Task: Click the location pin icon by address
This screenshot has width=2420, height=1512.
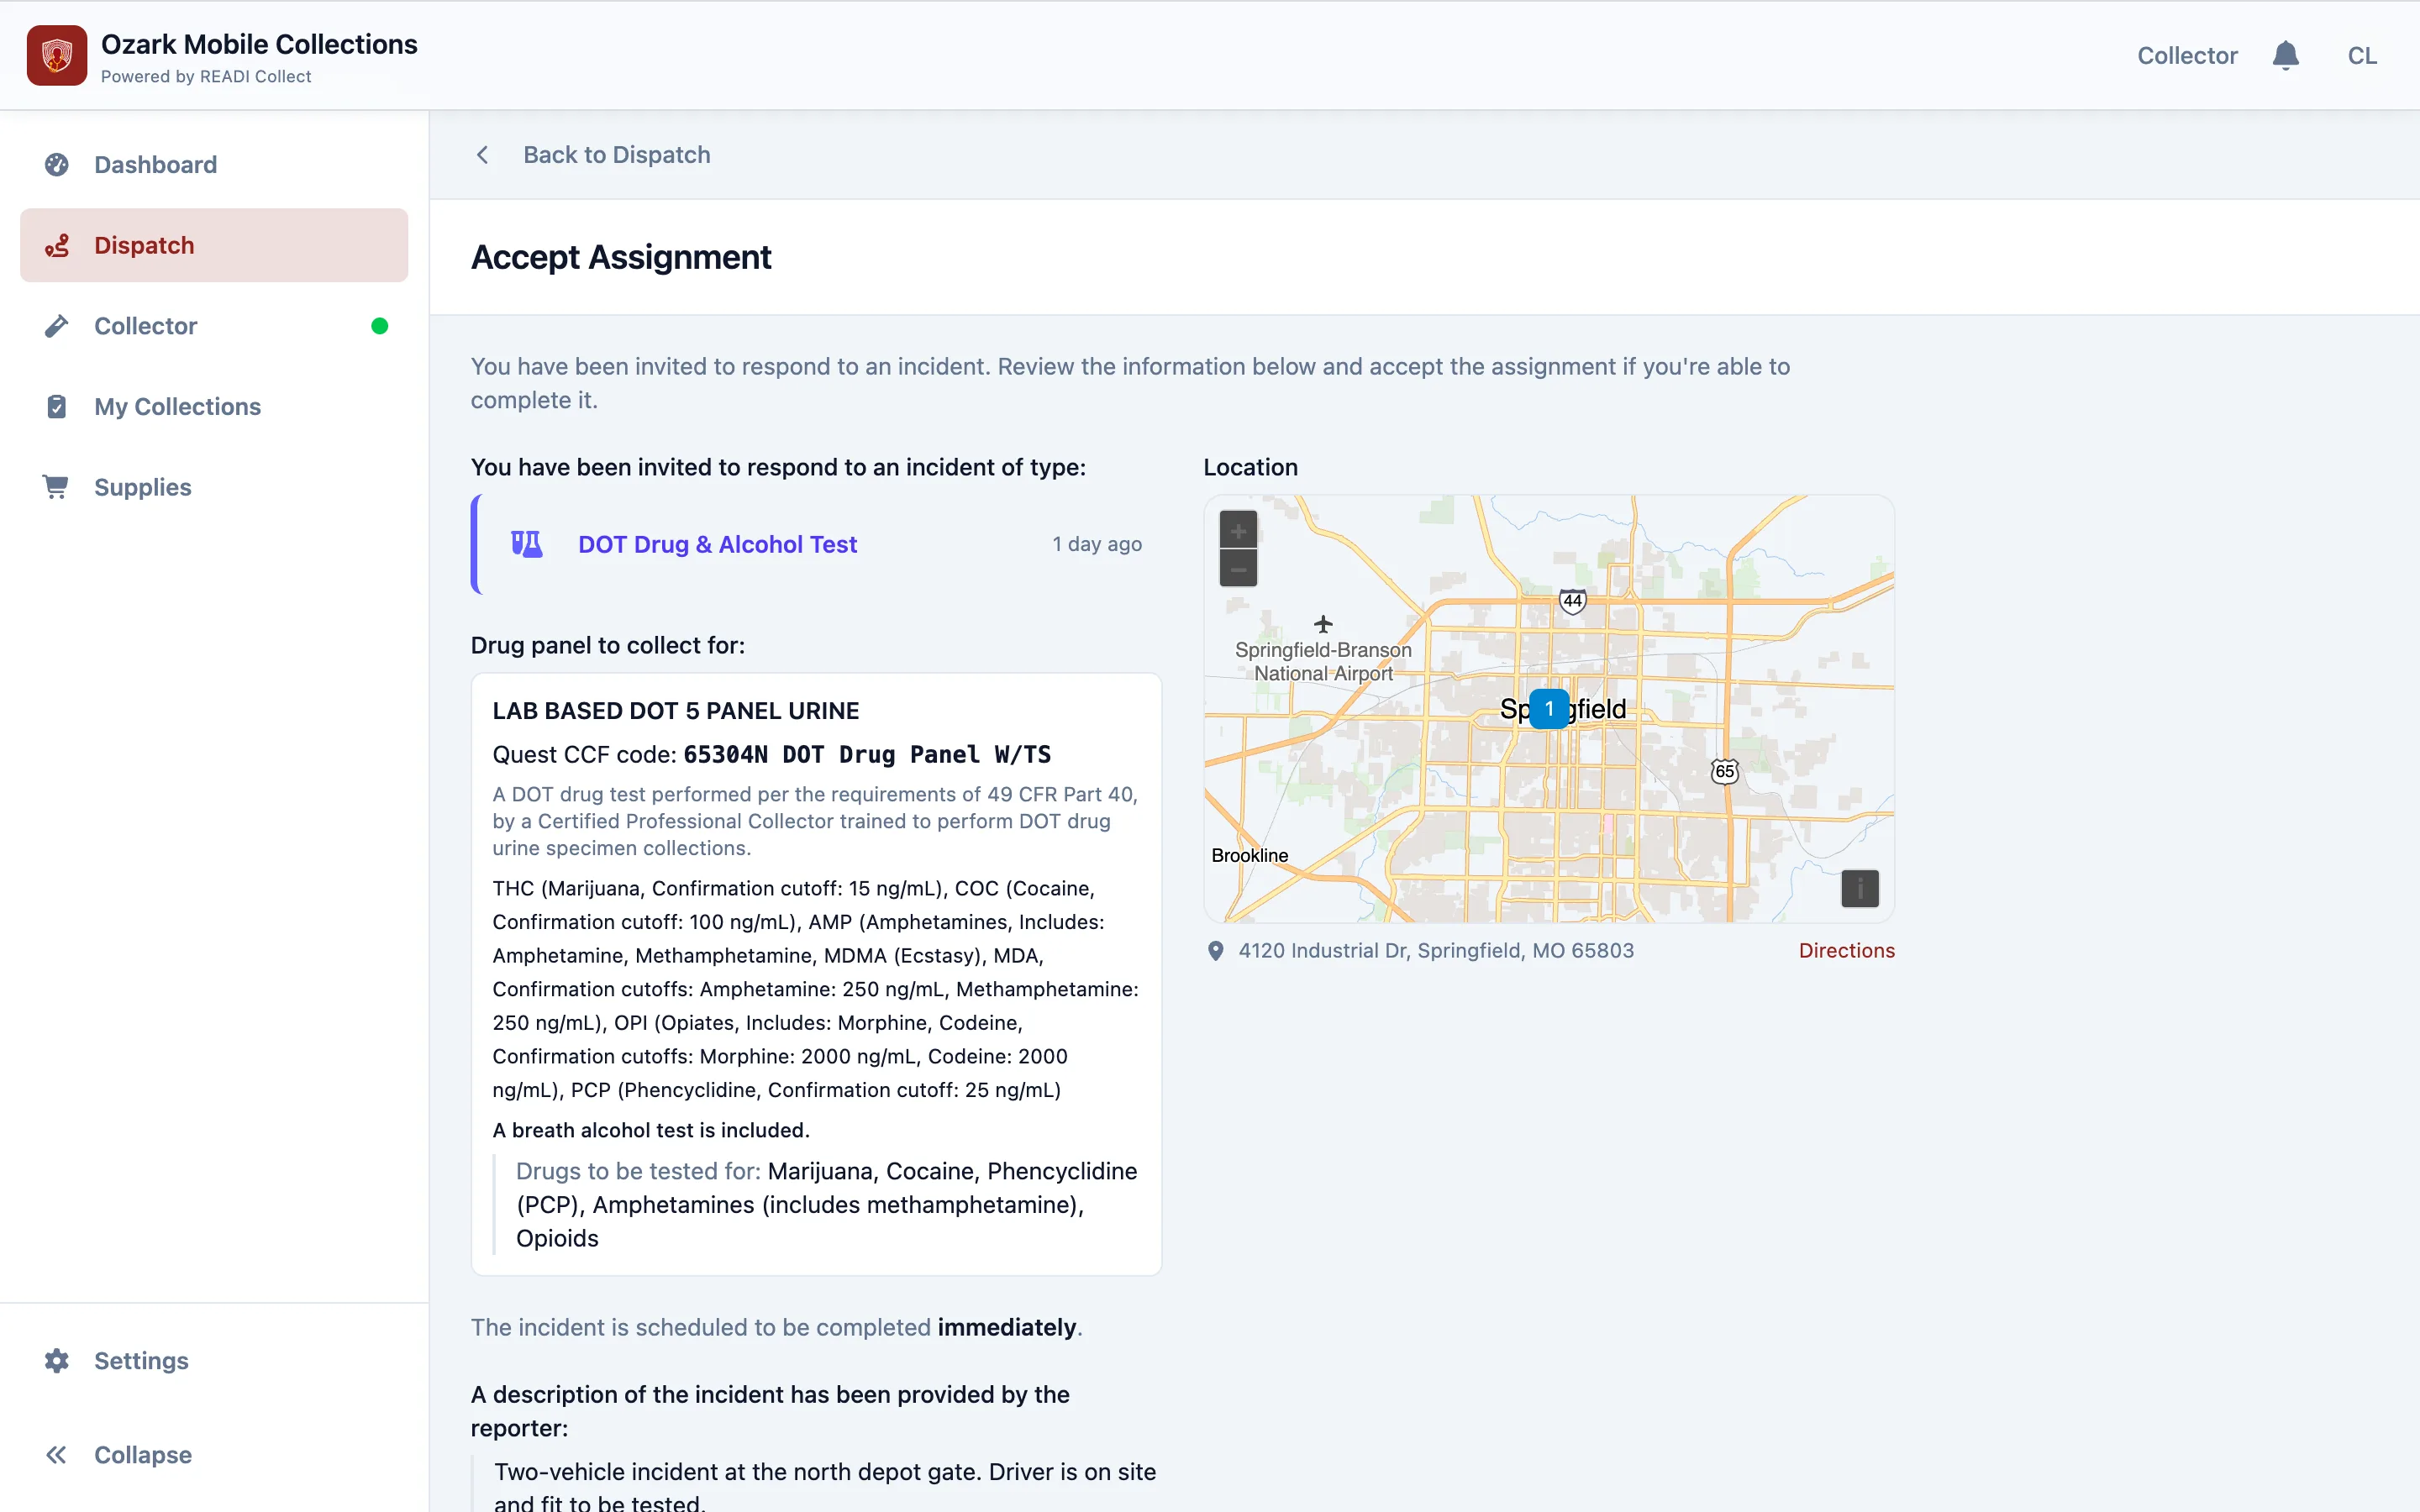Action: pyautogui.click(x=1216, y=951)
